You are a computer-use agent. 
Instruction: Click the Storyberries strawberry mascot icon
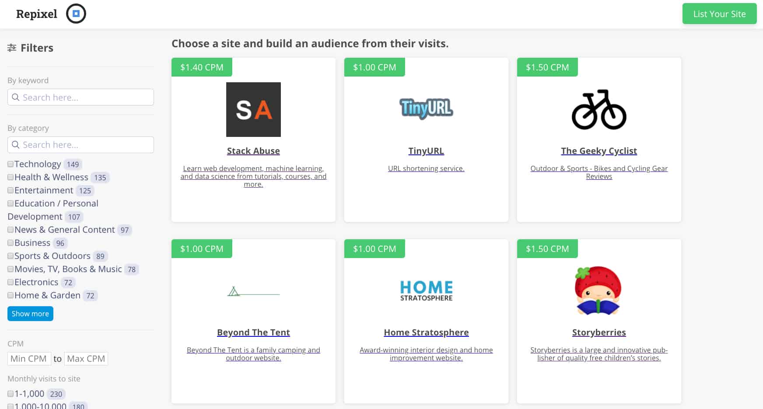(598, 291)
